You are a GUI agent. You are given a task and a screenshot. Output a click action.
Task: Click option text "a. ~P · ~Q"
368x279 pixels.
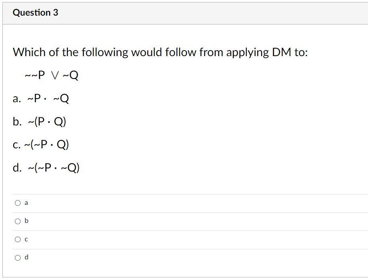pos(41,99)
